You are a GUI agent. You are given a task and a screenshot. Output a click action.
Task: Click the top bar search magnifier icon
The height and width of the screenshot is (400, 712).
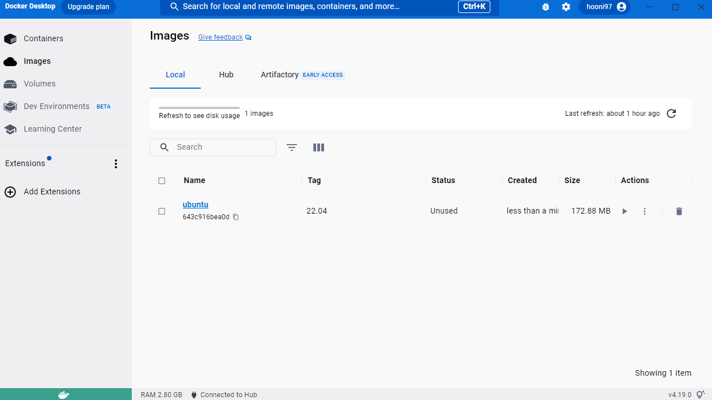tap(175, 7)
